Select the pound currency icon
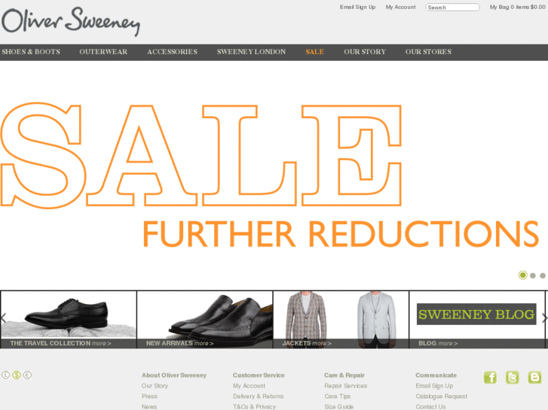The height and width of the screenshot is (410, 548). pyautogui.click(x=5, y=375)
